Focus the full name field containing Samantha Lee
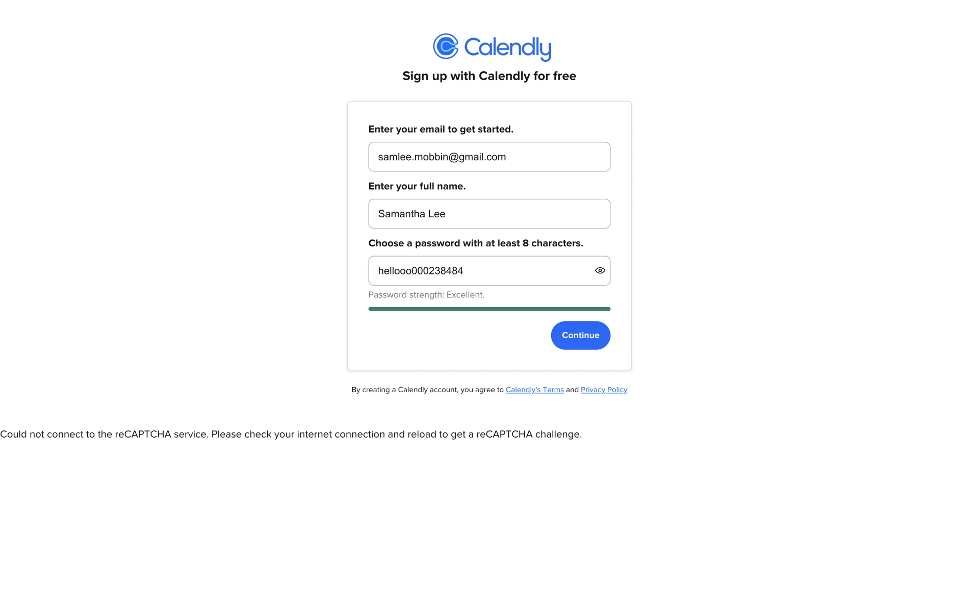 coord(489,214)
